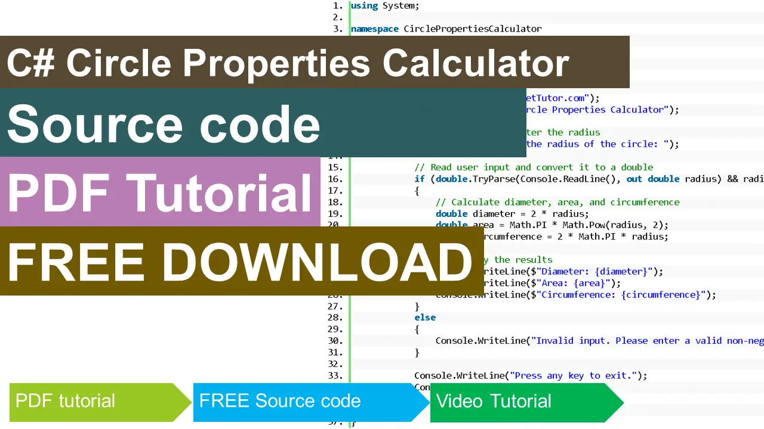Click line number 18 in the gutter
Image resolution: width=764 pixels, height=429 pixels.
(x=335, y=202)
